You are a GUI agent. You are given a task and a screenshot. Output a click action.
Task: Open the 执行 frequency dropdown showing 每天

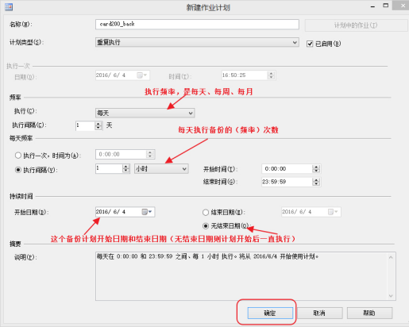[x=145, y=113]
